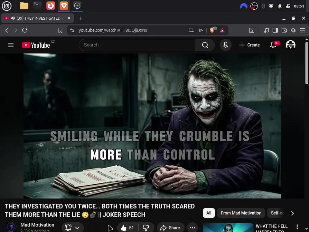Open the Brave Rewards triangle icon
The height and width of the screenshot is (232, 309).
tap(222, 30)
